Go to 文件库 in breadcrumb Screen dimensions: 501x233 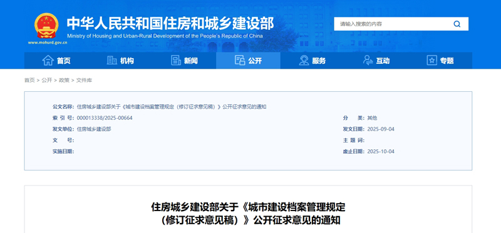point(84,81)
